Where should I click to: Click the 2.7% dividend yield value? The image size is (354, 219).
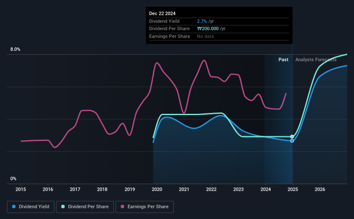[202, 21]
